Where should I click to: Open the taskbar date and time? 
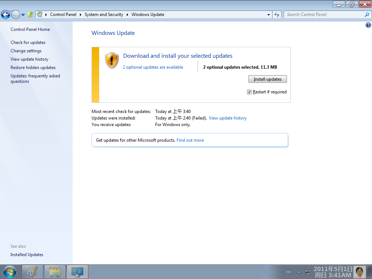pyautogui.click(x=333, y=272)
